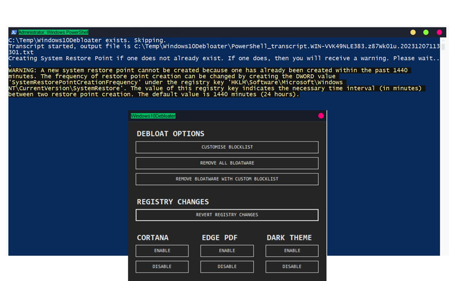Click the 'Creating System Restore Point' line

tap(224, 58)
